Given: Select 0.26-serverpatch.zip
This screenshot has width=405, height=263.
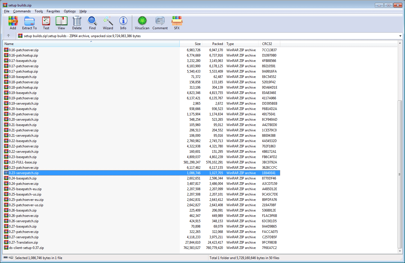Looking at the screenshot, I should point(24,221).
